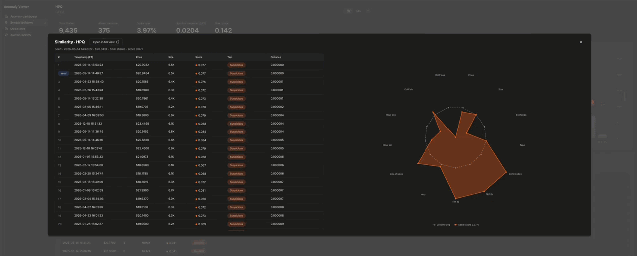Click Suspicious tier badge in row 1
This screenshot has width=637, height=256.
pos(236,65)
